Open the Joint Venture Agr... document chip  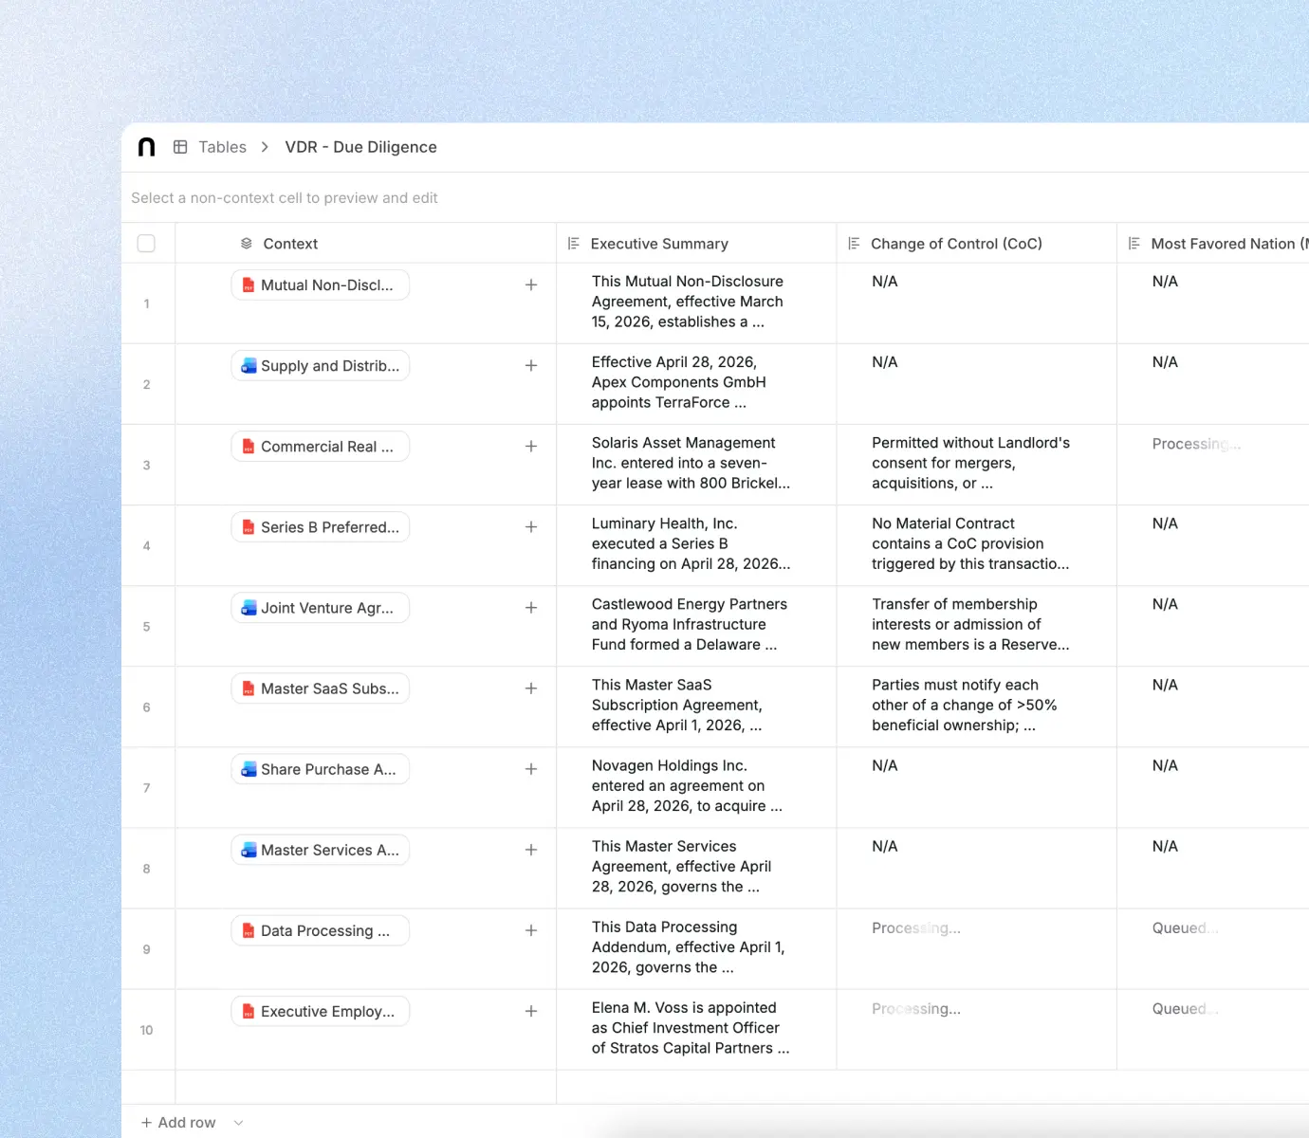click(x=321, y=608)
